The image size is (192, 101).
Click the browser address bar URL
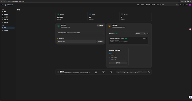click(x=16, y=1)
